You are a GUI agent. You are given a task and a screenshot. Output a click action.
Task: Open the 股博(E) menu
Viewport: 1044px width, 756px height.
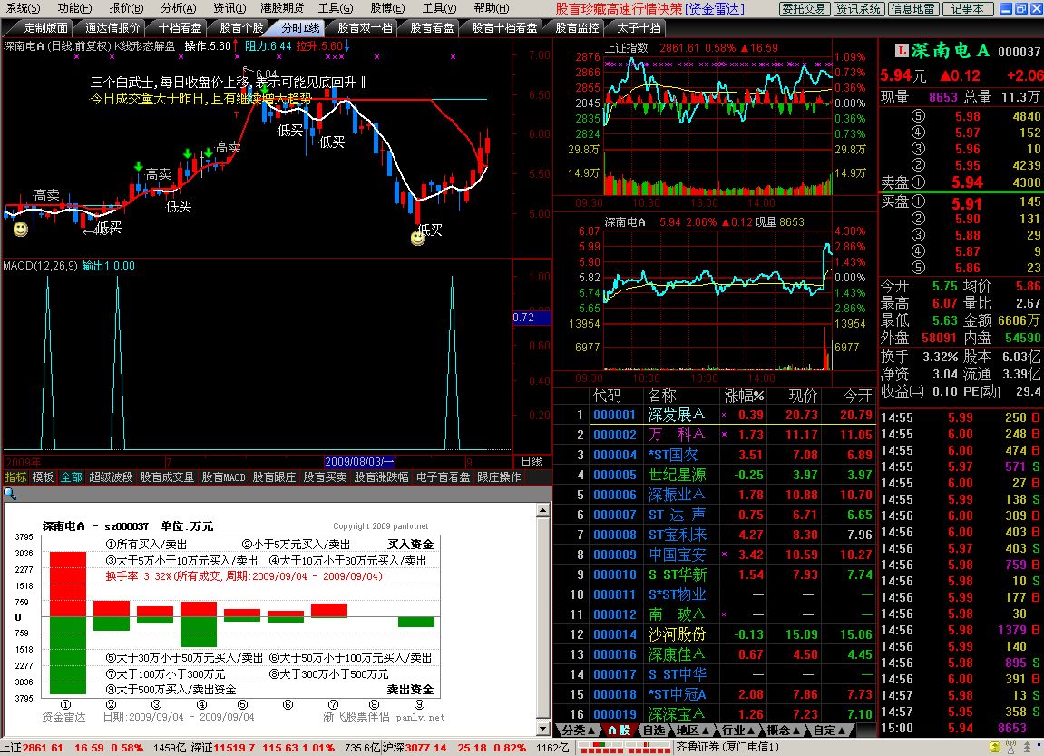tap(387, 8)
